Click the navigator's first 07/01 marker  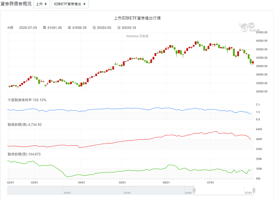[x=127, y=193]
